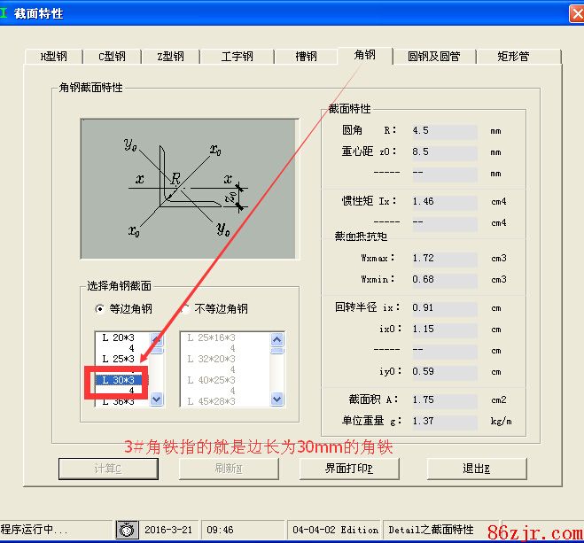Screen dimensions: 584x543
Task: Select the 等边角钢 radio button
Action: click(100, 309)
